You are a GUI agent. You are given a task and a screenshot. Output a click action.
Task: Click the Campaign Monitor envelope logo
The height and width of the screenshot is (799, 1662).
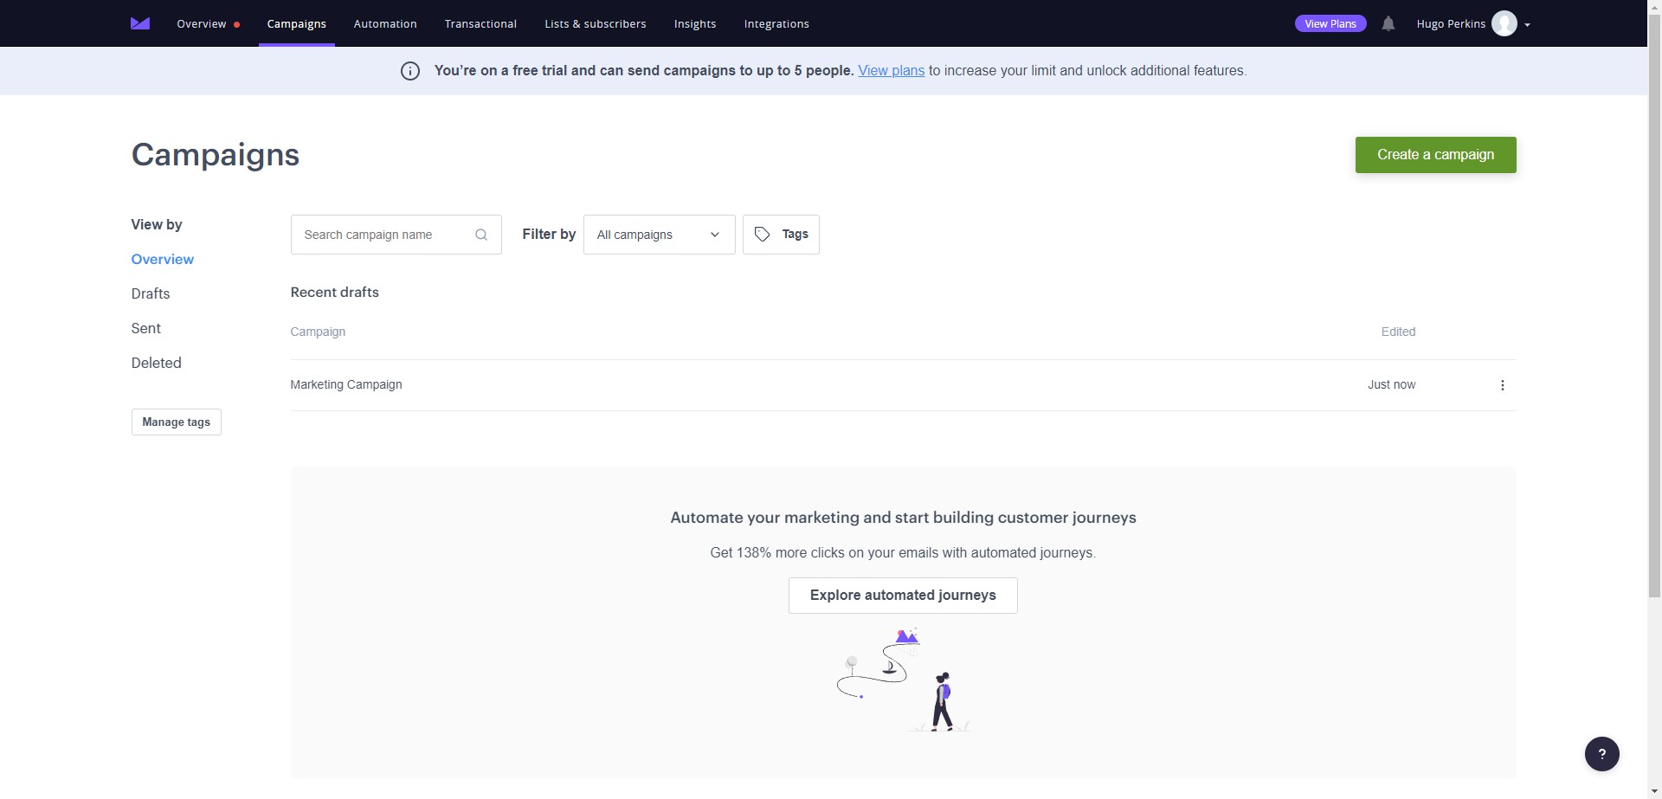point(140,23)
